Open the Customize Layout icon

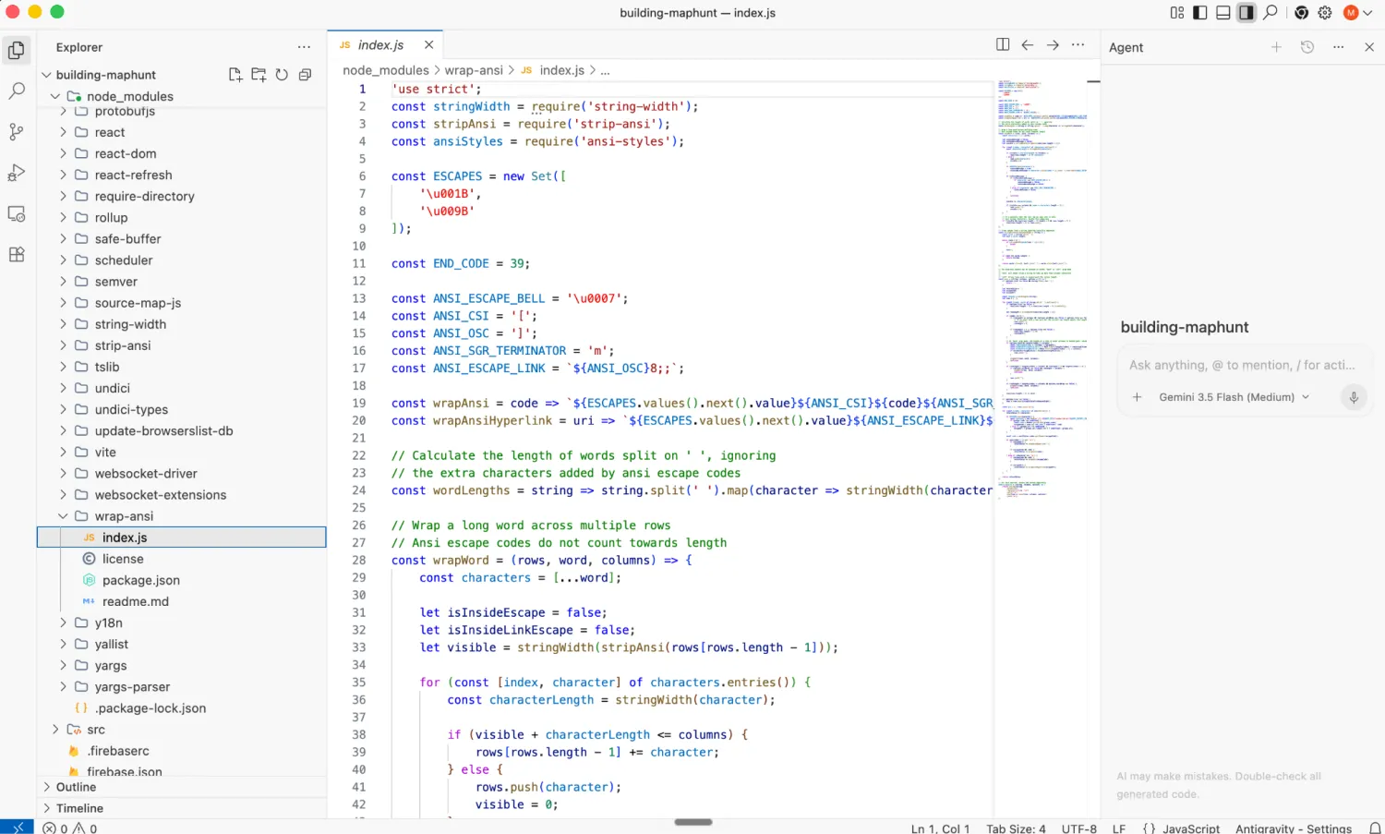tap(1177, 12)
